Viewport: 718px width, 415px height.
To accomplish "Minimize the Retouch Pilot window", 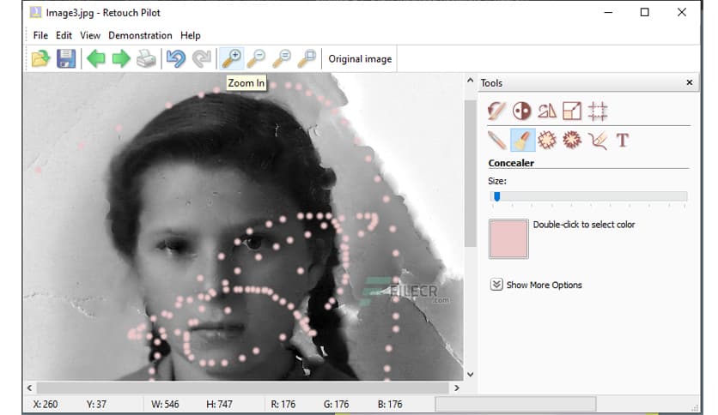I will (x=608, y=12).
